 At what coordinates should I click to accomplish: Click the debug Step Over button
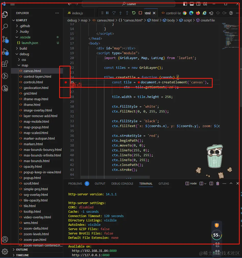114,13
